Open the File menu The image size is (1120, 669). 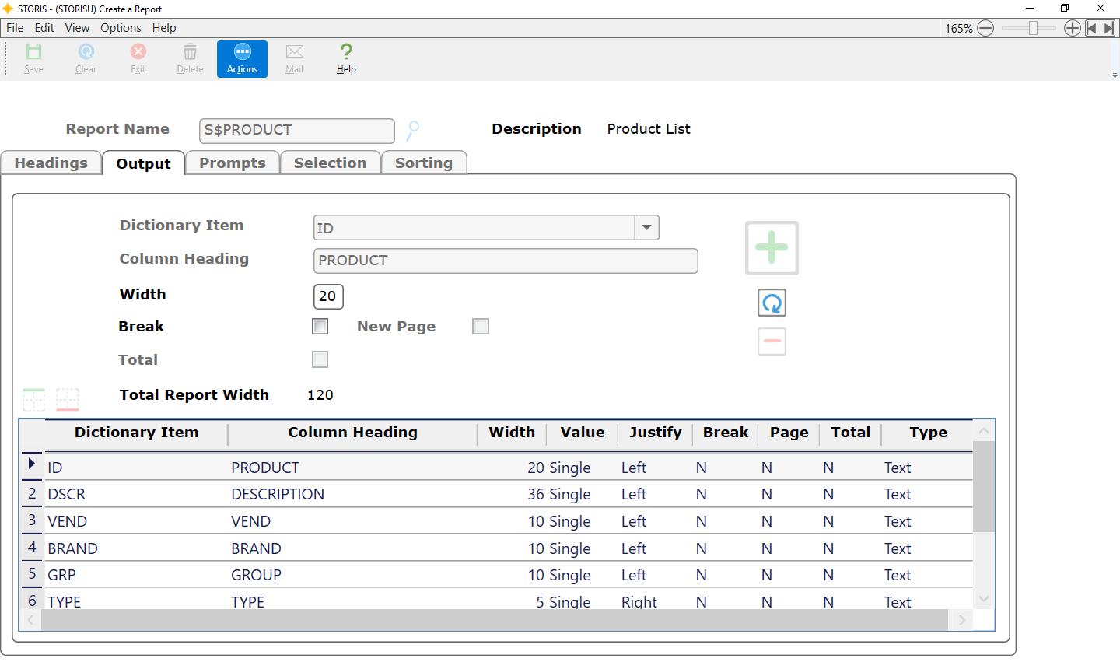[14, 27]
